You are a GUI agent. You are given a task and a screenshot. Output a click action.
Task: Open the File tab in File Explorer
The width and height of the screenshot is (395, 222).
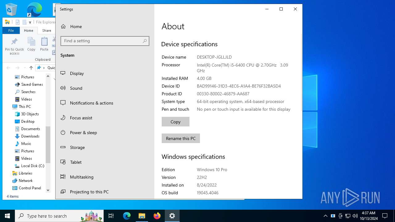pyautogui.click(x=11, y=31)
